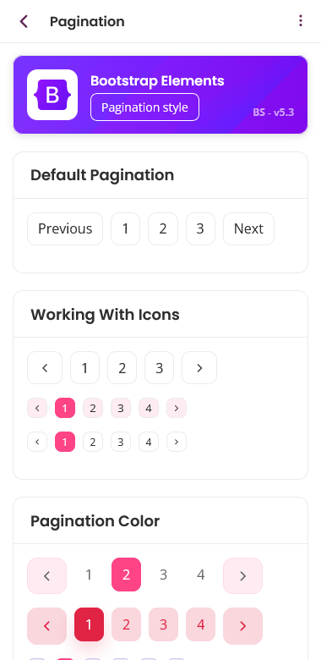Select page 2 in Default Pagination
321x660 pixels.
coord(163,229)
